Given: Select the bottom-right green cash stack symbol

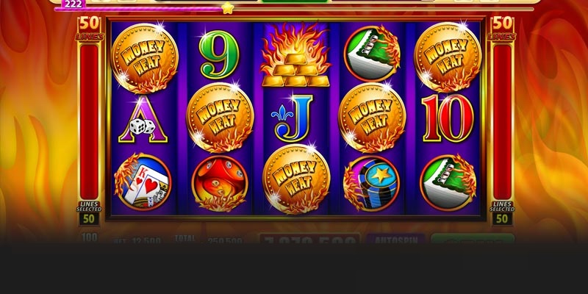Looking at the screenshot, I should [x=448, y=183].
